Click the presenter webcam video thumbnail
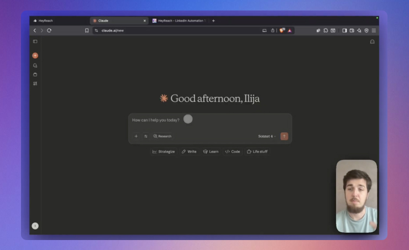 356,196
